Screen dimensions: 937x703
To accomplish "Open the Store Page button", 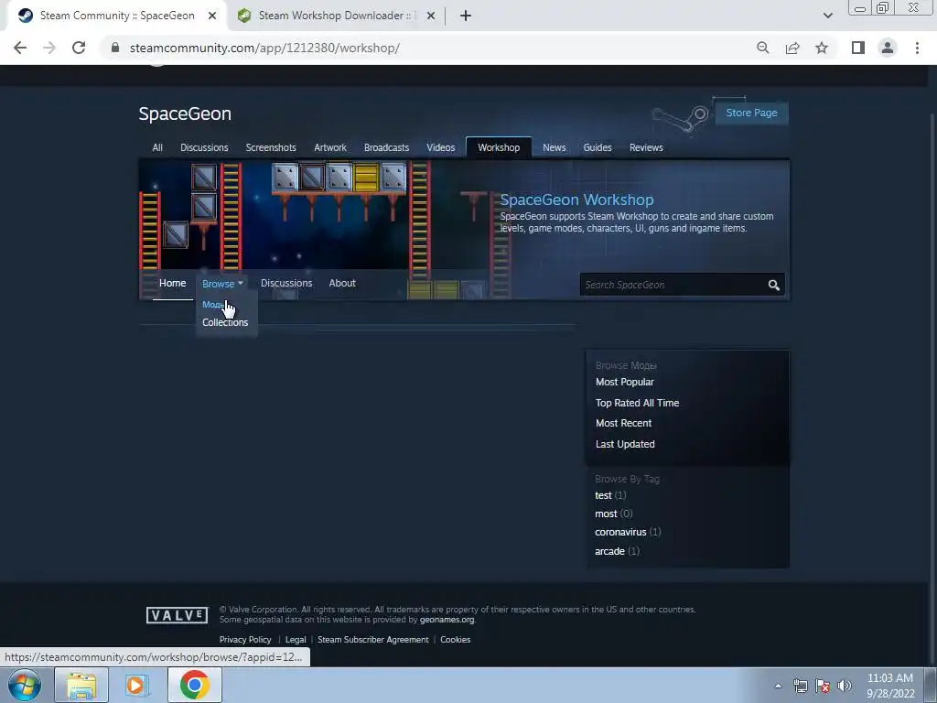I will point(751,113).
